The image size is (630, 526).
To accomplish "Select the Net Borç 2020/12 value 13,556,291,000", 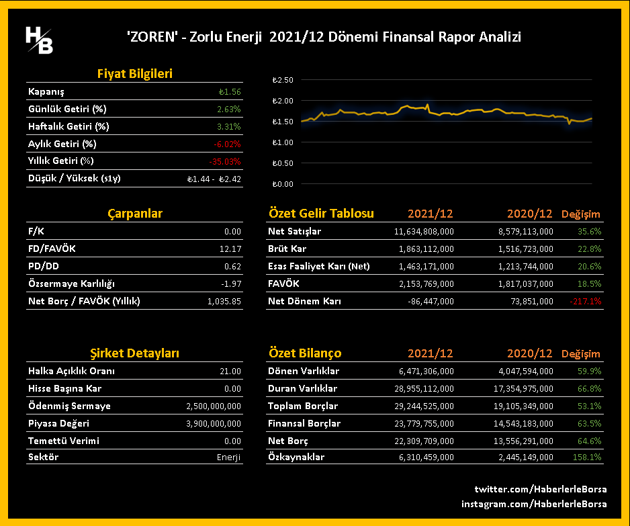I will pos(523,441).
